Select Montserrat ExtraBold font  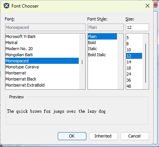coord(42,85)
